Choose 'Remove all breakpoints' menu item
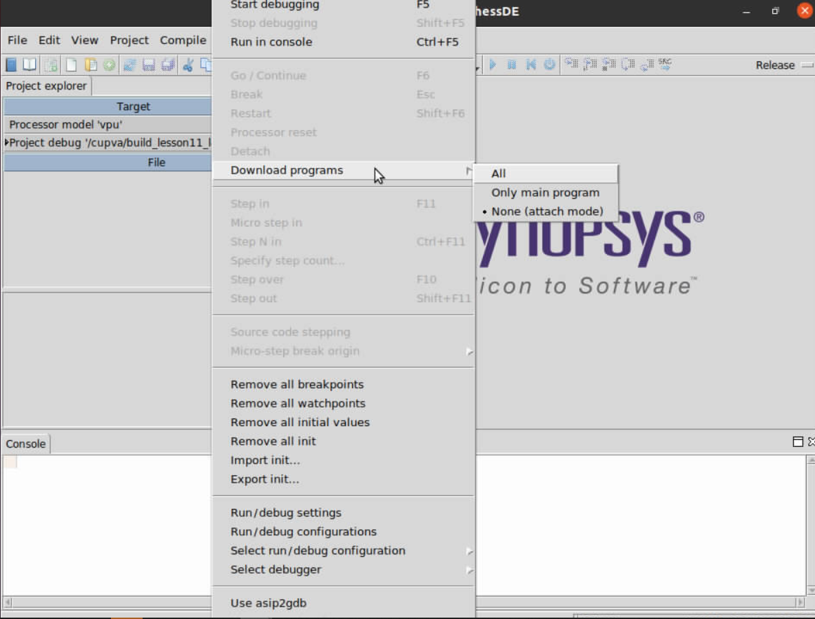The height and width of the screenshot is (619, 815). point(297,384)
